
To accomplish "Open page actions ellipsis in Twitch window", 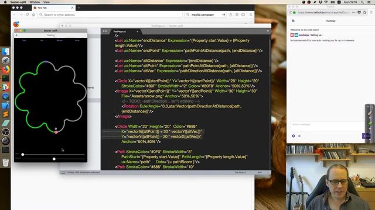I will click(x=354, y=12).
